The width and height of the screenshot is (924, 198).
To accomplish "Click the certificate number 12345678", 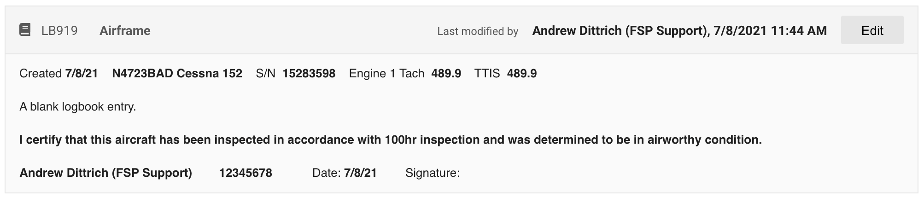I will coord(246,173).
